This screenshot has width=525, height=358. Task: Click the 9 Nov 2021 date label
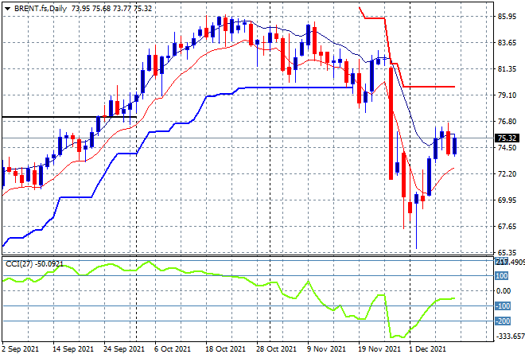326,349
